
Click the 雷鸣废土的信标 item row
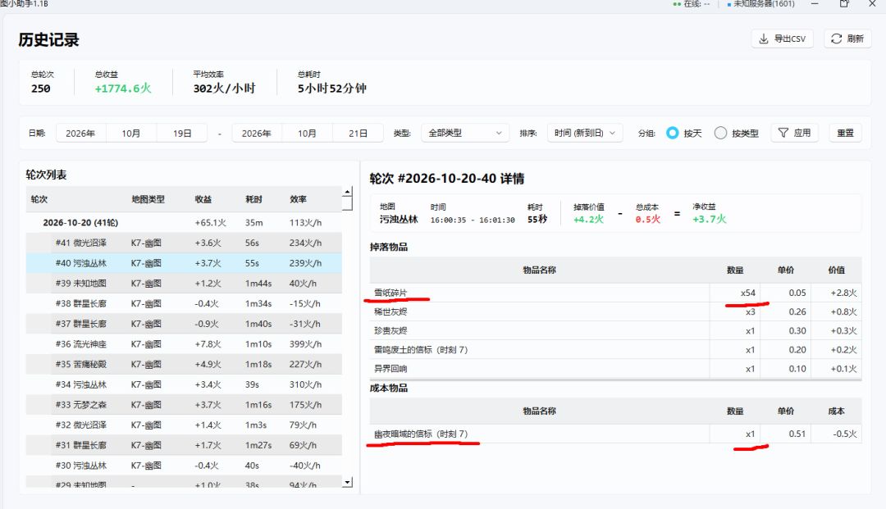tap(615, 350)
